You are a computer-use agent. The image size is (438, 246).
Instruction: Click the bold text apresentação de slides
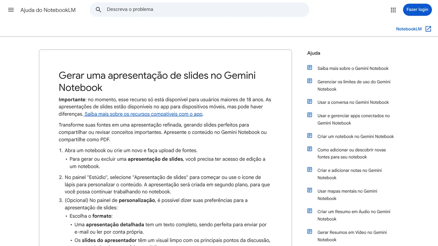pyautogui.click(x=155, y=159)
